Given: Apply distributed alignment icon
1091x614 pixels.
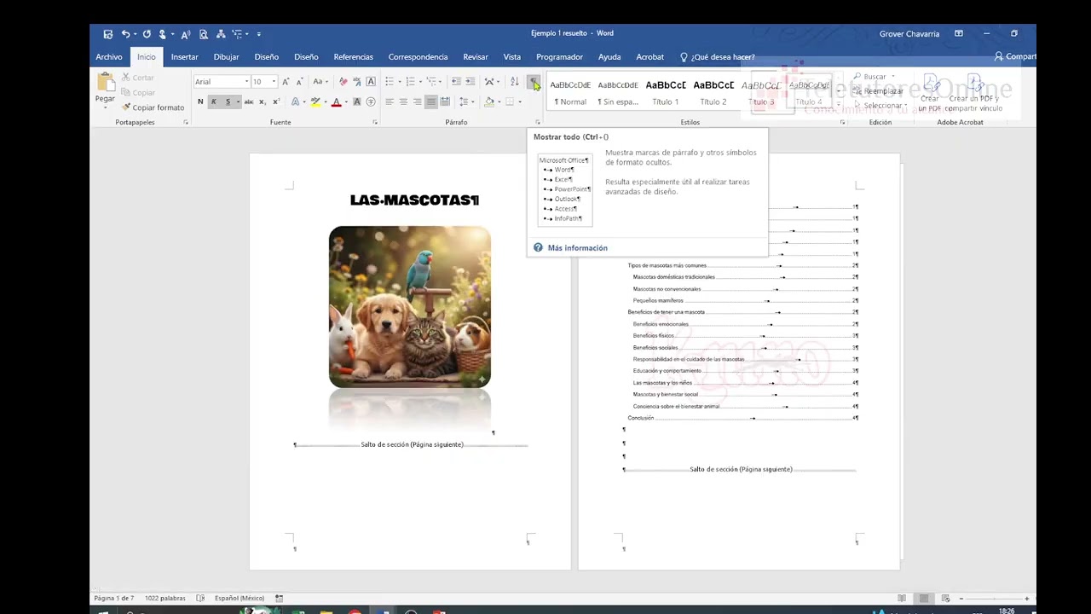Looking at the screenshot, I should [x=445, y=101].
